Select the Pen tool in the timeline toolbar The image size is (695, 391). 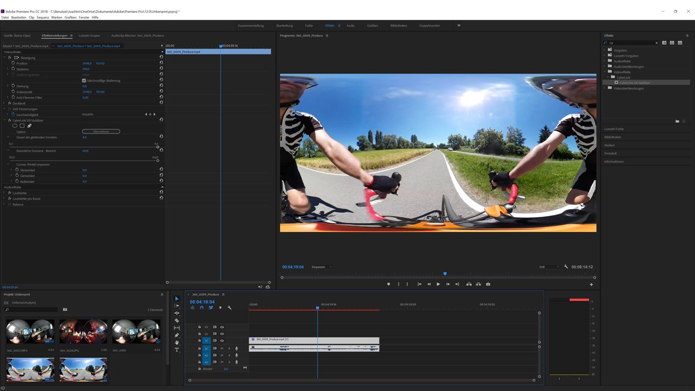click(x=176, y=335)
